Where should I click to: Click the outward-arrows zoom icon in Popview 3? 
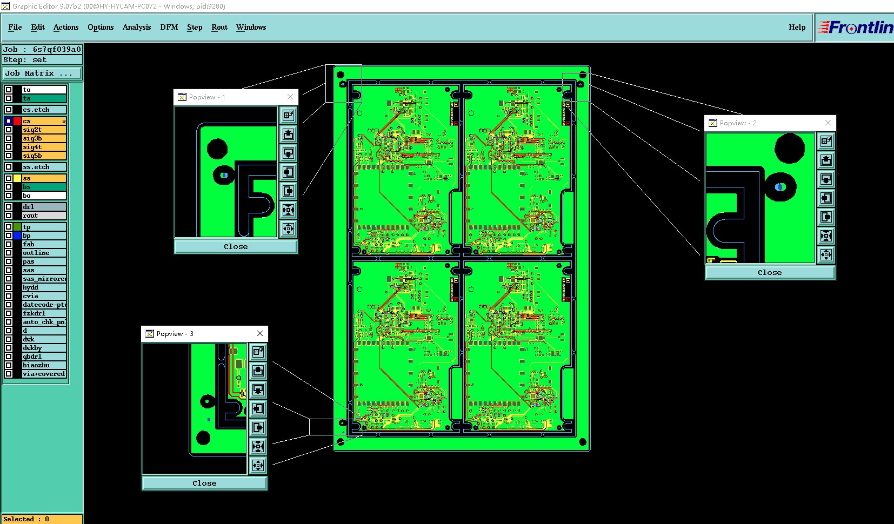[x=258, y=465]
